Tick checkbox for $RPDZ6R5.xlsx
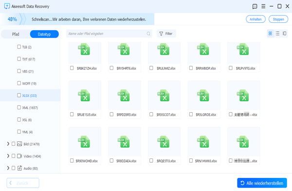 click(x=111, y=114)
